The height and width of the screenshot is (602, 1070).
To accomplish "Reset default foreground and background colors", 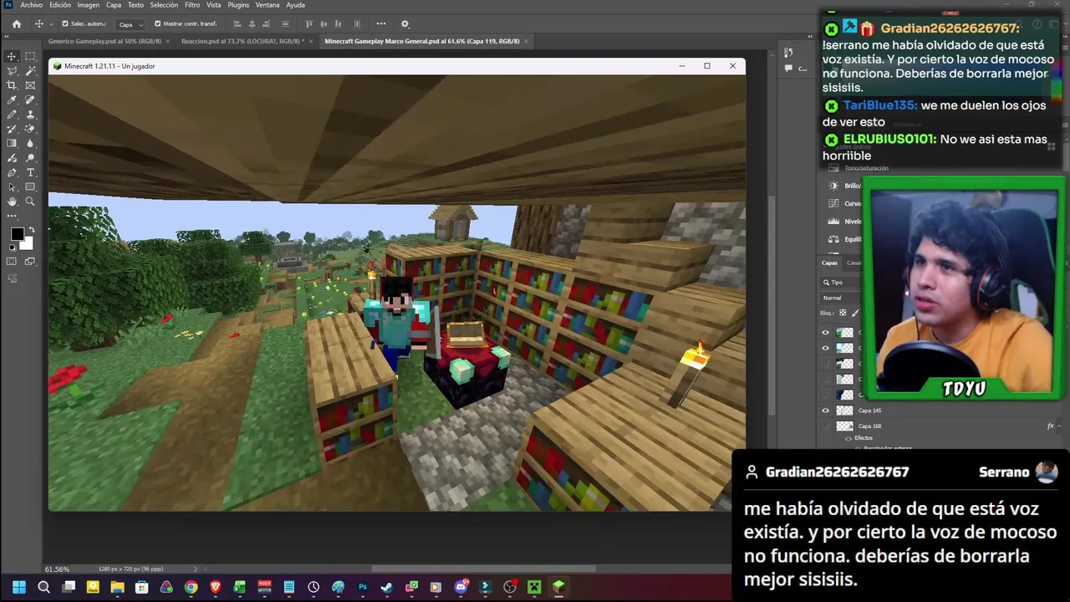I will (x=12, y=248).
